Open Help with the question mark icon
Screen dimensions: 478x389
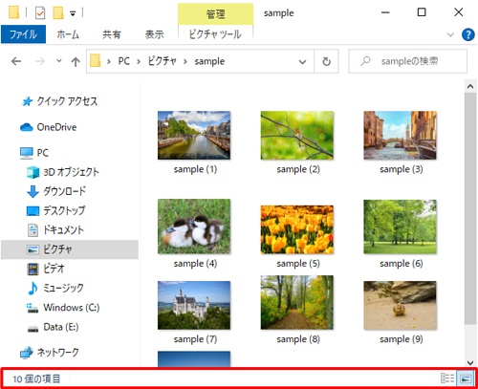(468, 34)
